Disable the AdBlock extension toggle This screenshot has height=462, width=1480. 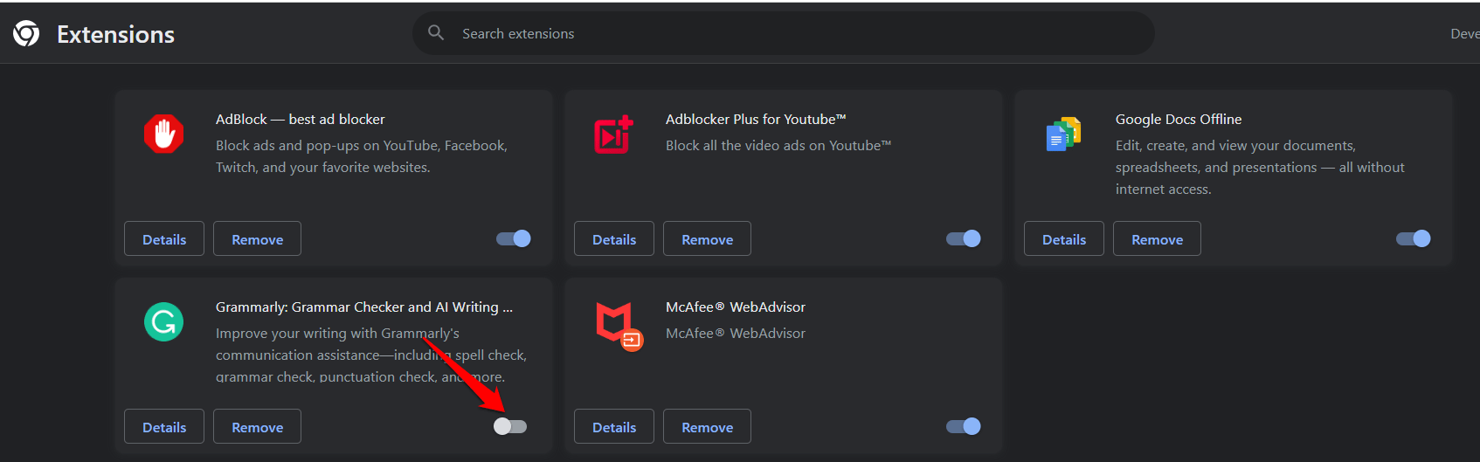point(514,238)
